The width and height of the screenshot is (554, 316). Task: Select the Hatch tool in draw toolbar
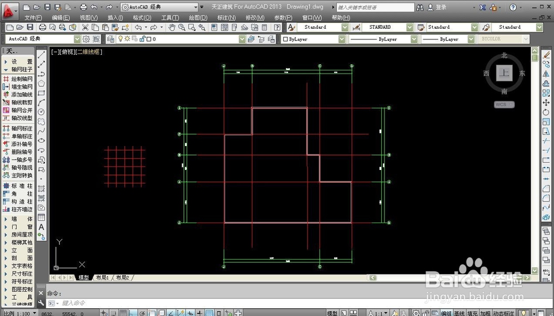(x=42, y=189)
